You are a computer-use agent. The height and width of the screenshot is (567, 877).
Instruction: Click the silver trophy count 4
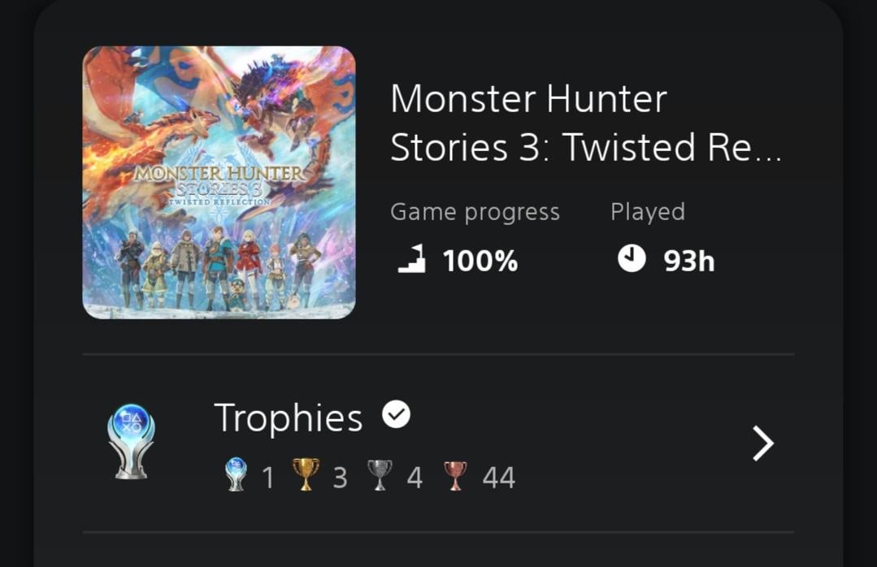pos(415,478)
